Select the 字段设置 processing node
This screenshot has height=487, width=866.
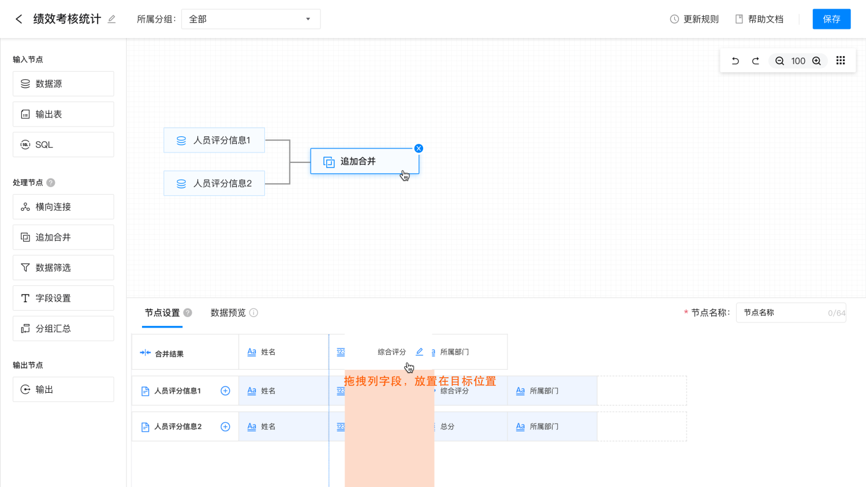(64, 298)
